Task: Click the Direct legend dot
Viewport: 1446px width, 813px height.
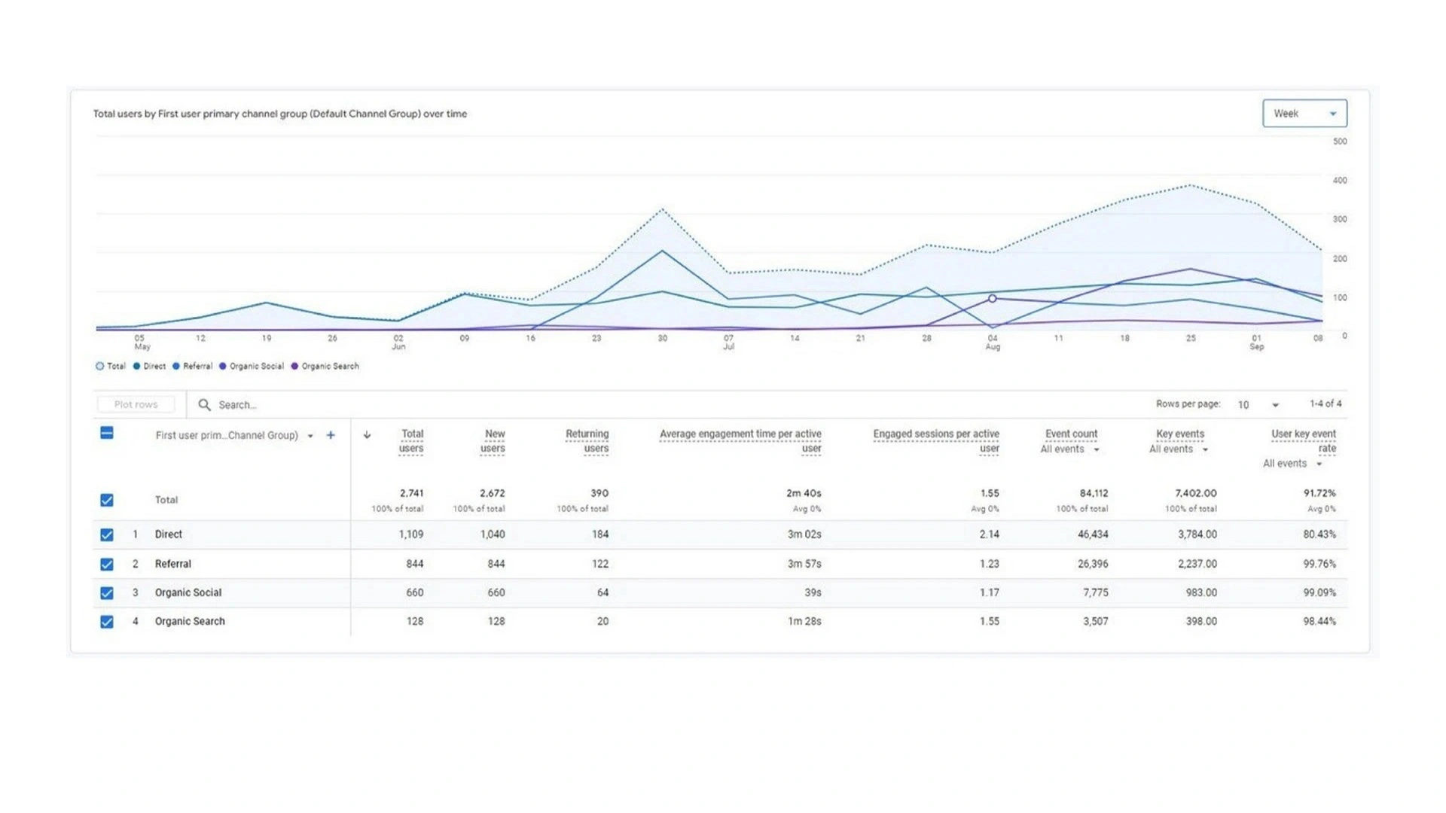Action: coord(137,367)
